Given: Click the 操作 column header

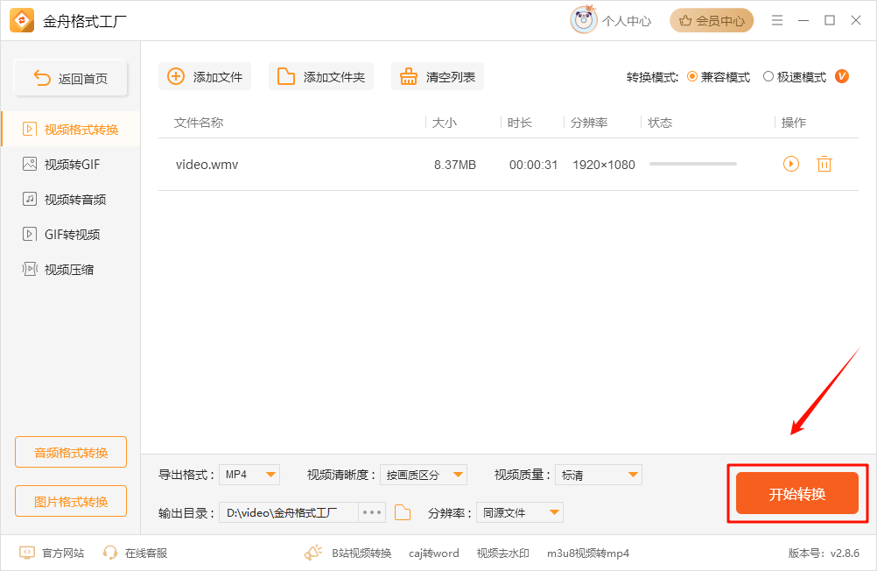Looking at the screenshot, I should click(x=794, y=123).
